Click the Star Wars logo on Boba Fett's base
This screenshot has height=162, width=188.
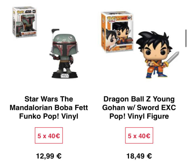tap(65, 76)
